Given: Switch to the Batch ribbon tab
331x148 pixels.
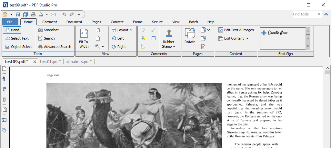Looking at the screenshot, I should 193,22.
